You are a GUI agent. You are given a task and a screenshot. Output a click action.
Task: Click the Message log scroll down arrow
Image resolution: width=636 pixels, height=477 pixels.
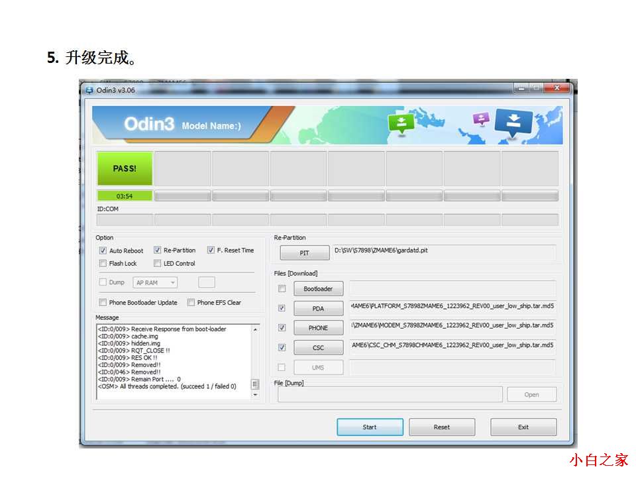(x=256, y=395)
